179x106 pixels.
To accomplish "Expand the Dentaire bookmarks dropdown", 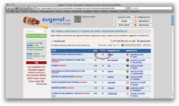I will pos(34,11).
